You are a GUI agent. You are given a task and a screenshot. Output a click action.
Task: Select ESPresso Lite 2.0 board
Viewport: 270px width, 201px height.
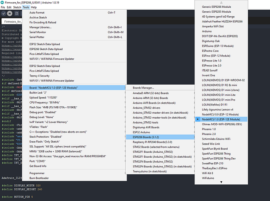[x=221, y=66]
